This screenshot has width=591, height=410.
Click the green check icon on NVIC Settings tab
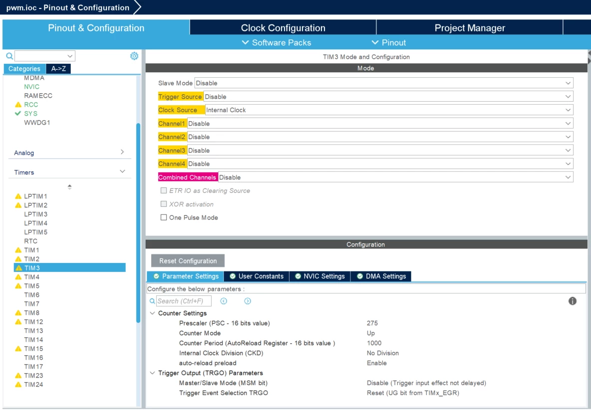click(298, 276)
